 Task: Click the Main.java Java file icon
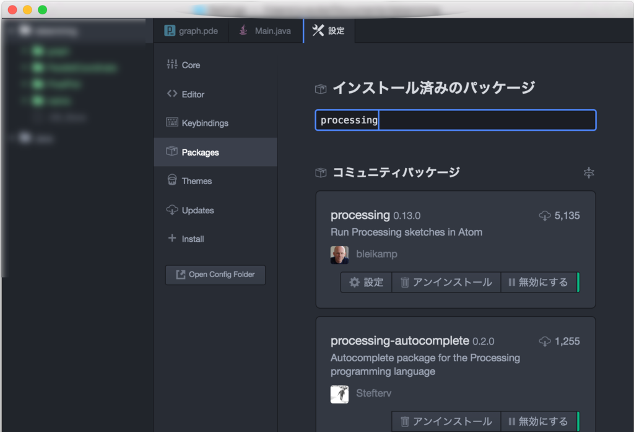243,30
